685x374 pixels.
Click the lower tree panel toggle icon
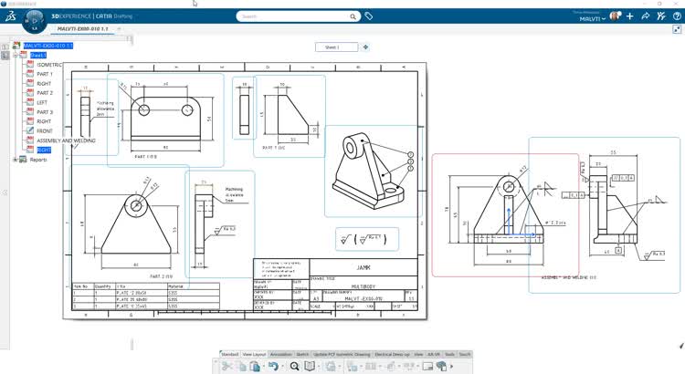(x=5, y=56)
